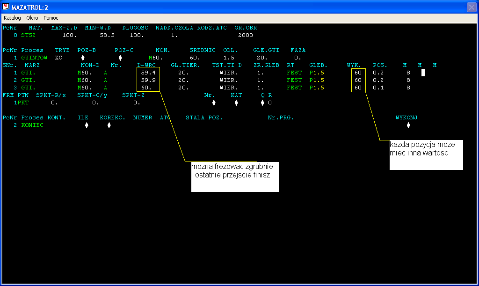Click the empty KAT diamond field
479x286 pixels.
click(x=236, y=103)
